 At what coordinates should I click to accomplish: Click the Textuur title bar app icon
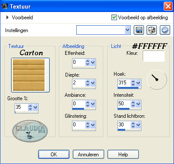pos(4,6)
